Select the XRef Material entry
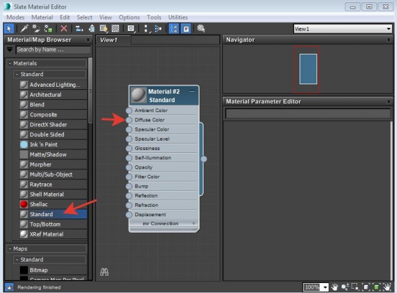Viewport: 397px width, 293px height. [53, 234]
